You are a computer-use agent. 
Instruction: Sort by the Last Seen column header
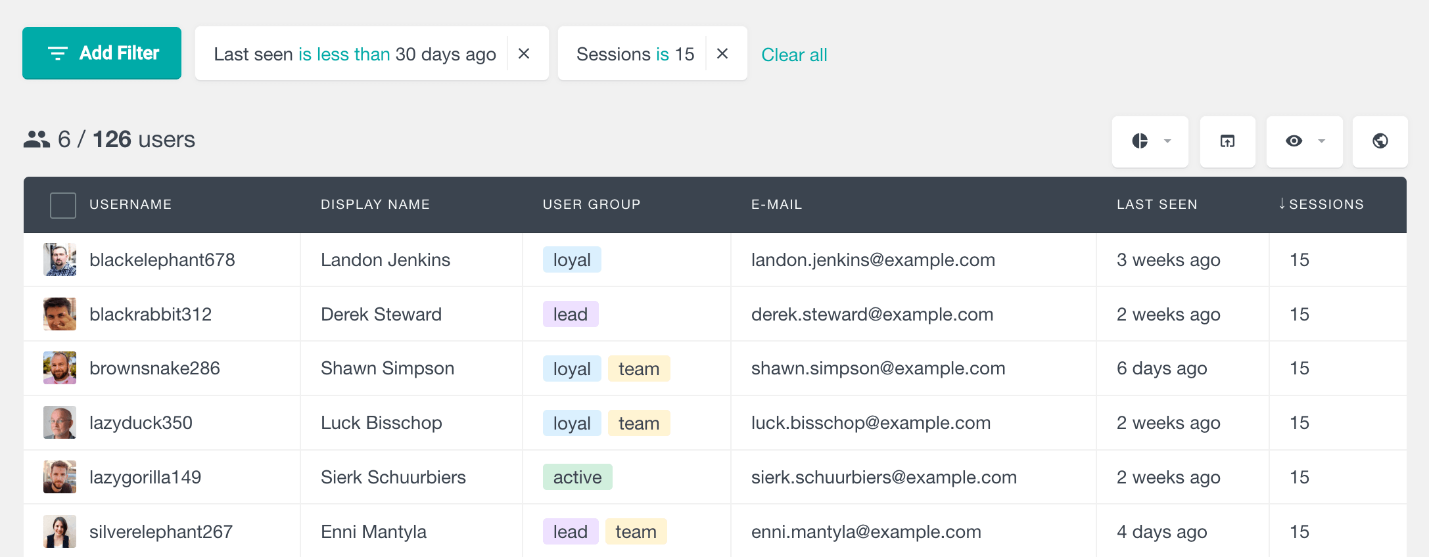click(x=1156, y=204)
